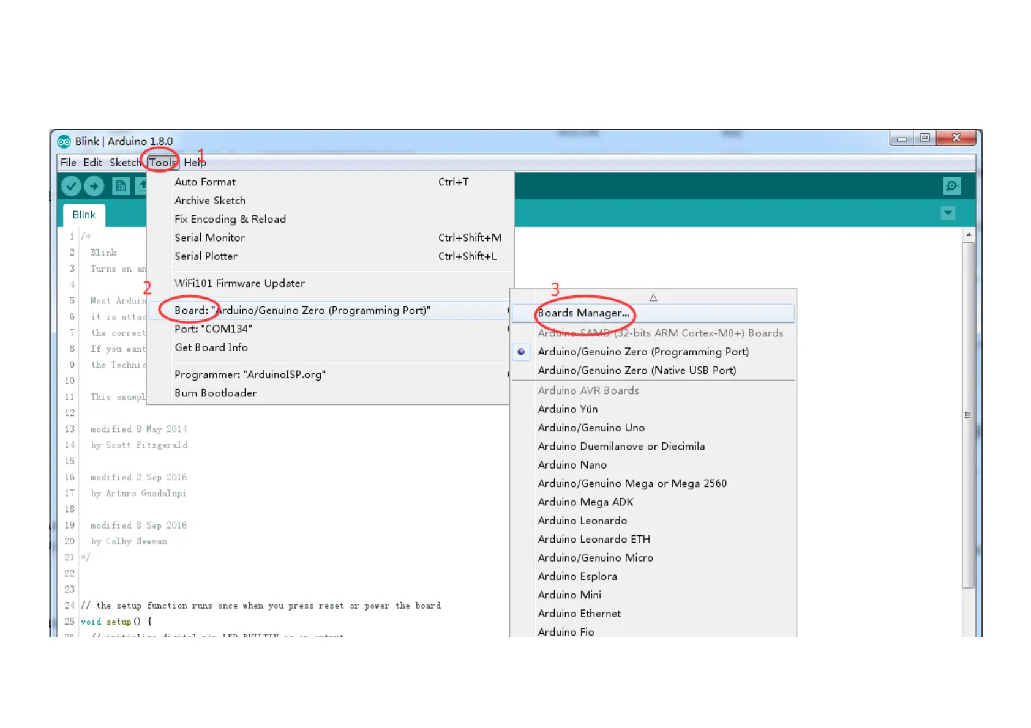
Task: Select Arduino/Genuino Zero (Programming Port) radio option
Action: coord(653,352)
